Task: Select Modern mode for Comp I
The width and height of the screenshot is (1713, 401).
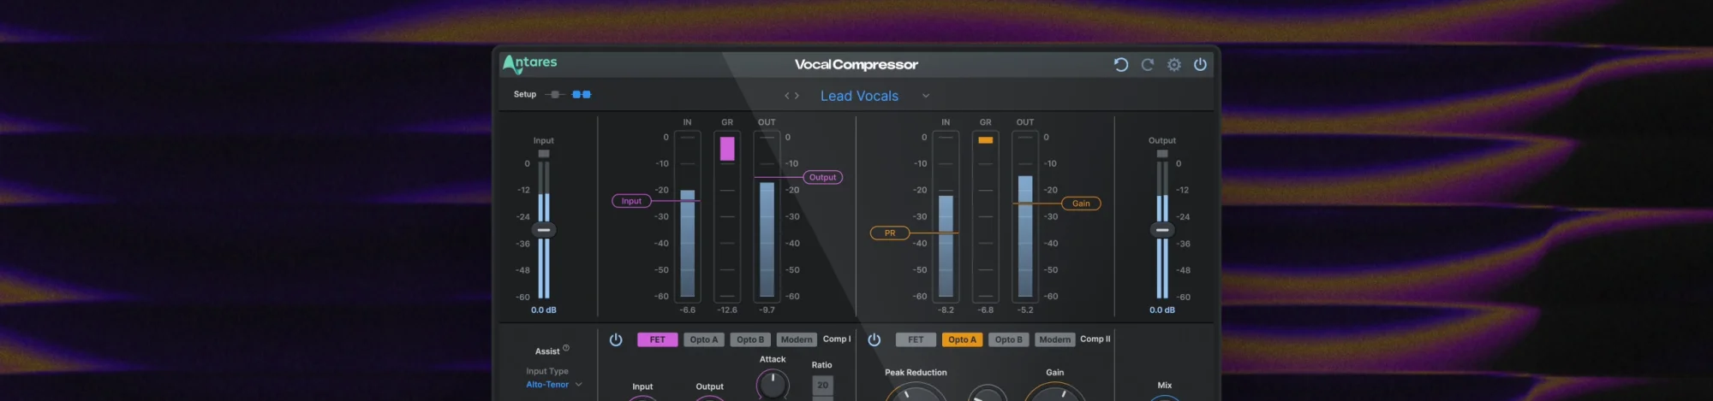Action: [x=797, y=339]
